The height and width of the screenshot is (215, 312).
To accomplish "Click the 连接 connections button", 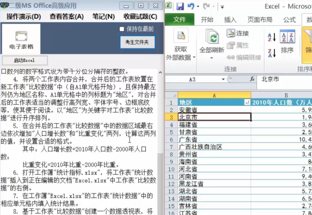I will (238, 33).
